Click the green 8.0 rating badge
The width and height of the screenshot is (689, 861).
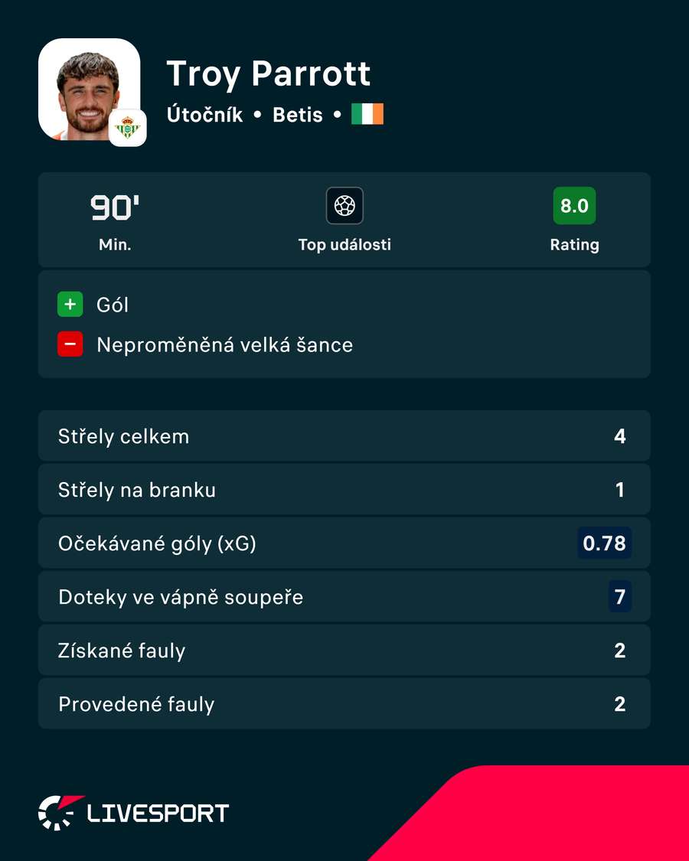coord(574,206)
